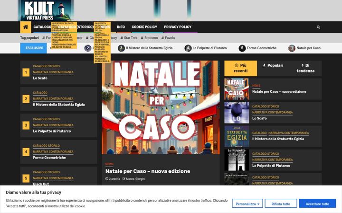Image resolution: width=342 pixels, height=213 pixels.
Task: Open Le Polpette di Plutarco in numbered list
Action: [52, 131]
